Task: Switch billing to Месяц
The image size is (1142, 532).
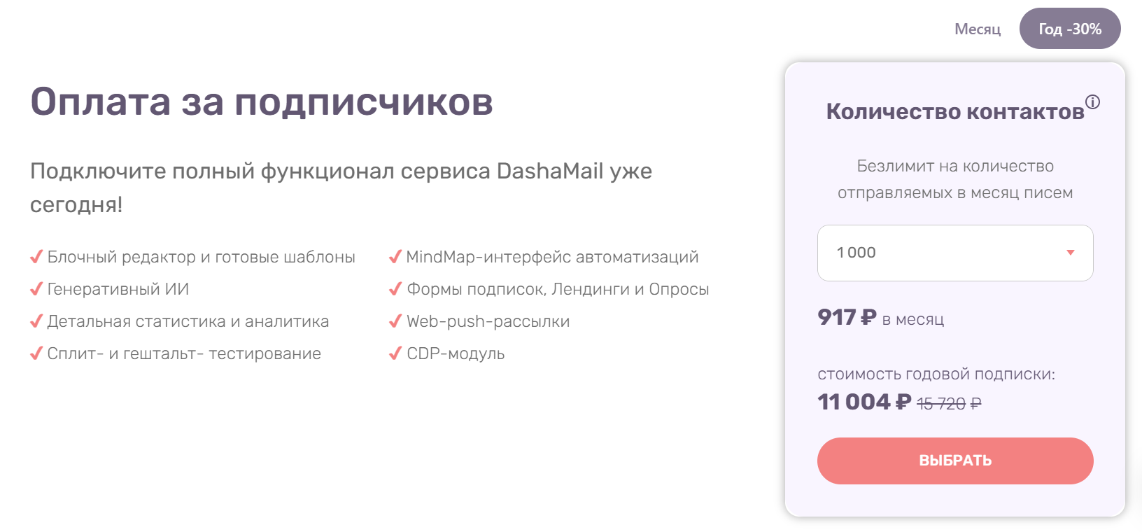Action: point(978,29)
